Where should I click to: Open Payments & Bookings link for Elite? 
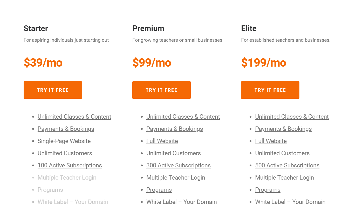tap(283, 129)
